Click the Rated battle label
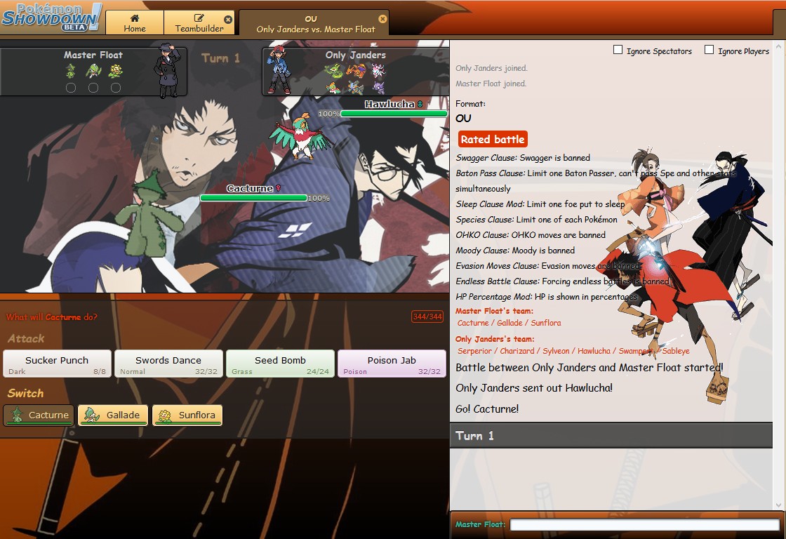786x539 pixels. (x=493, y=140)
